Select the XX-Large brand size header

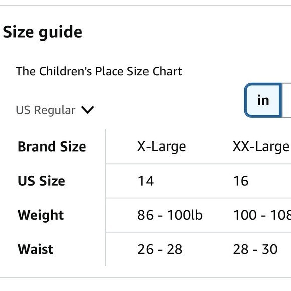click(261, 147)
